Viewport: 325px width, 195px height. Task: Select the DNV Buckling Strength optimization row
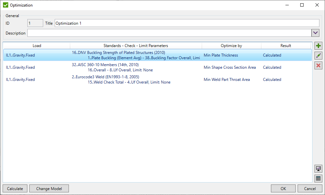[x=132, y=55]
